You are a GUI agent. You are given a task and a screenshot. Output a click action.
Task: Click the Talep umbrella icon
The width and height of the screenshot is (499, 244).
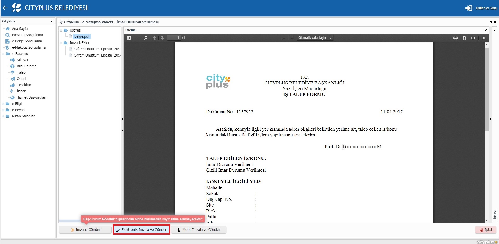click(x=12, y=72)
